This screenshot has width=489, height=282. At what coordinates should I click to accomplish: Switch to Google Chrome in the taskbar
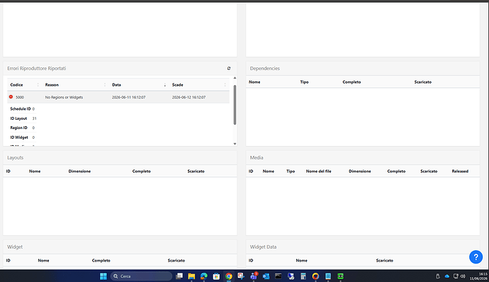pyautogui.click(x=229, y=276)
